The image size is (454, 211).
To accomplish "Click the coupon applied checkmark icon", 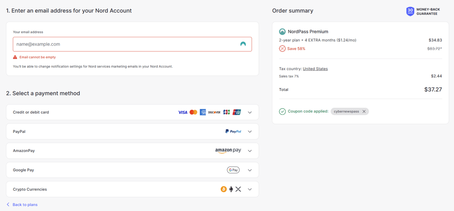I will point(282,111).
